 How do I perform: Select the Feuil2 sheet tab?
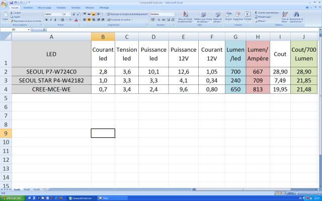27,189
